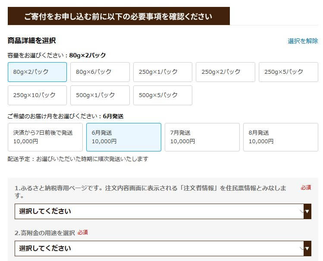The width and height of the screenshot is (323, 261).
Task: Open the 注文者情報 confirmation dropdown
Action: coord(163,211)
